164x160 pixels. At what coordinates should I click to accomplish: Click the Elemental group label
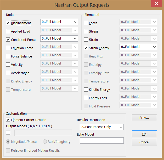point(92,15)
